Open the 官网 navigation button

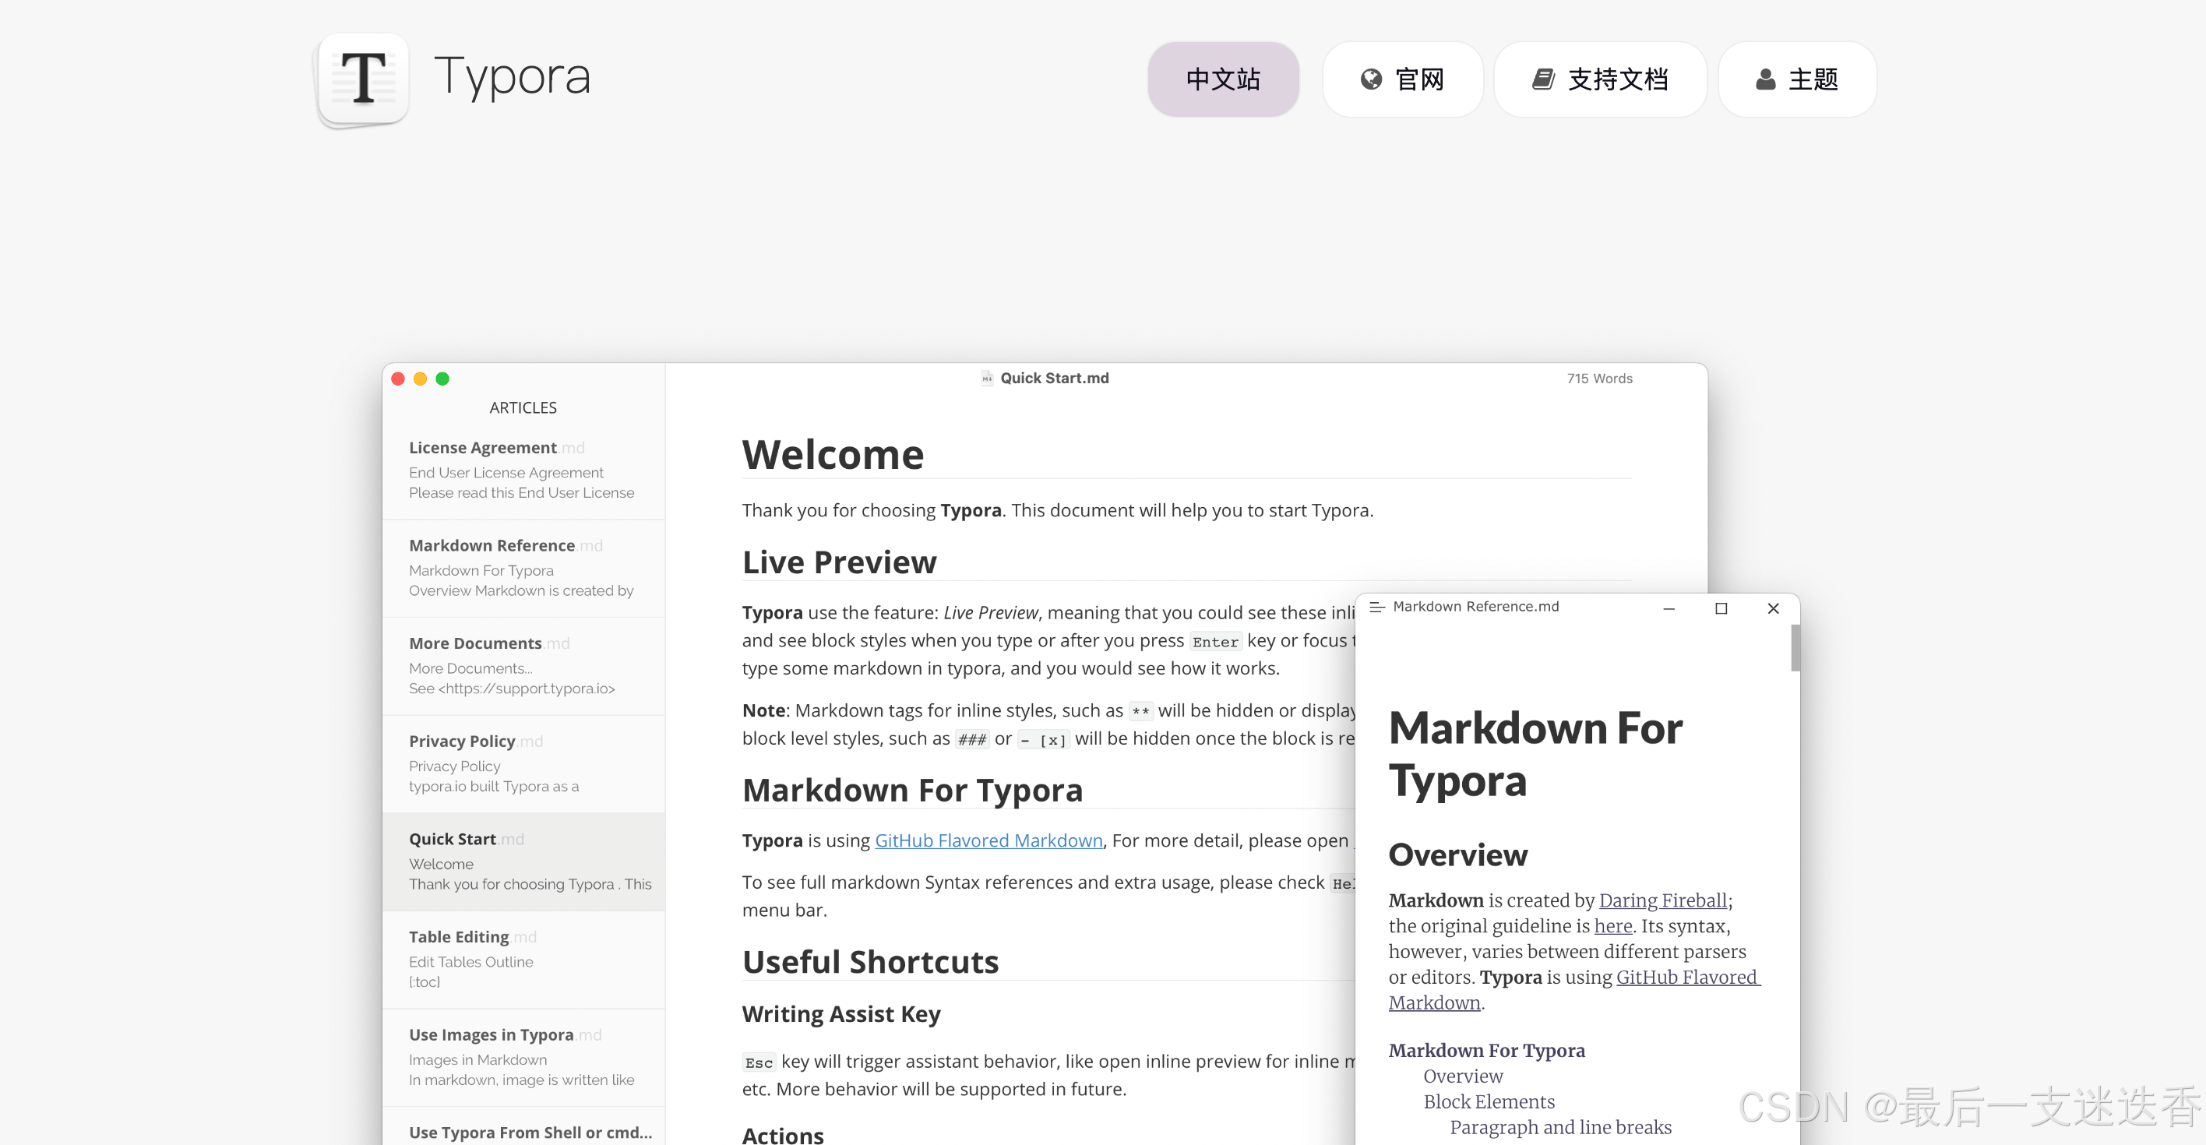1402,79
